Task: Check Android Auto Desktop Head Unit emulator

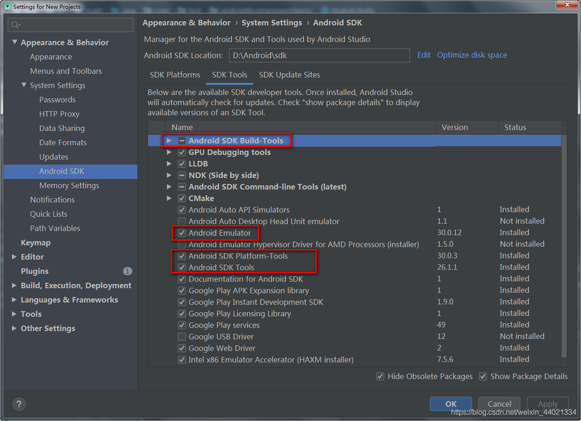Action: tap(182, 221)
